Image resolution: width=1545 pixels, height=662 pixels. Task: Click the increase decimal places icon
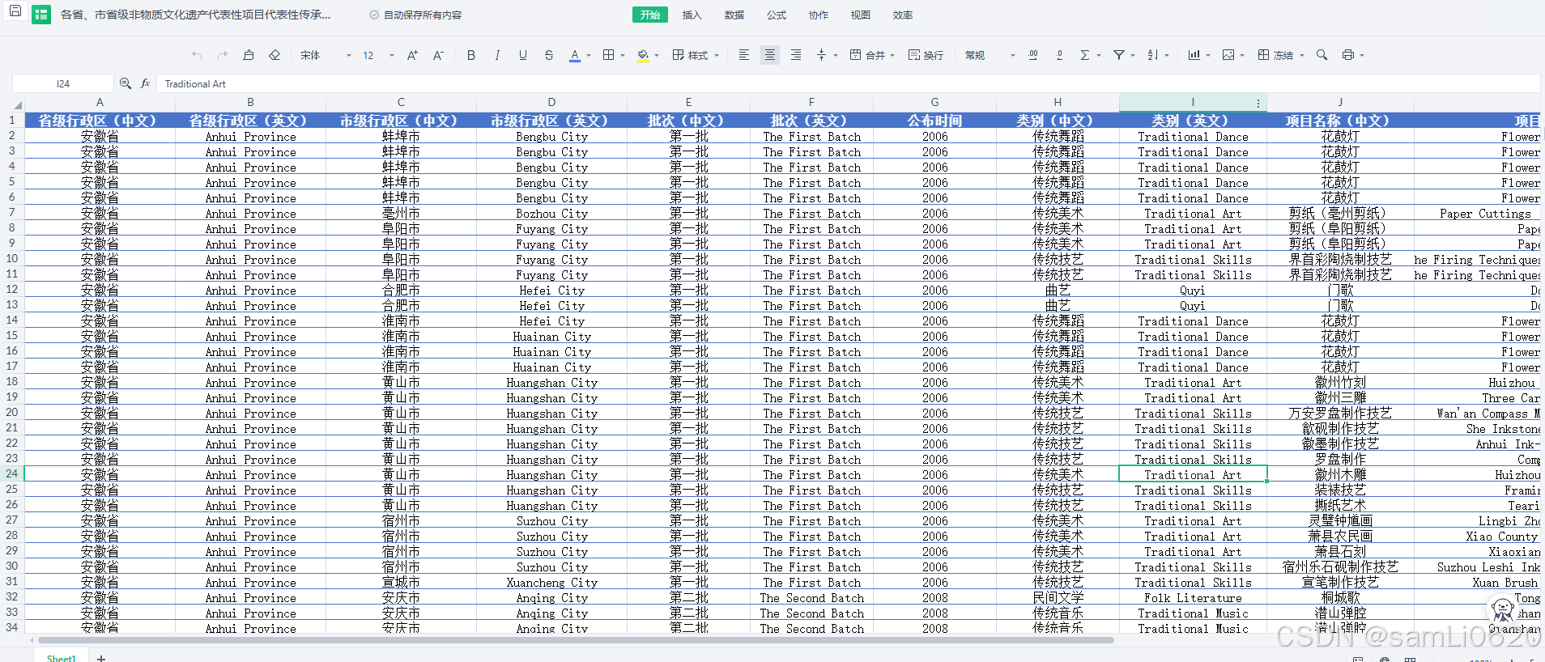(1033, 55)
